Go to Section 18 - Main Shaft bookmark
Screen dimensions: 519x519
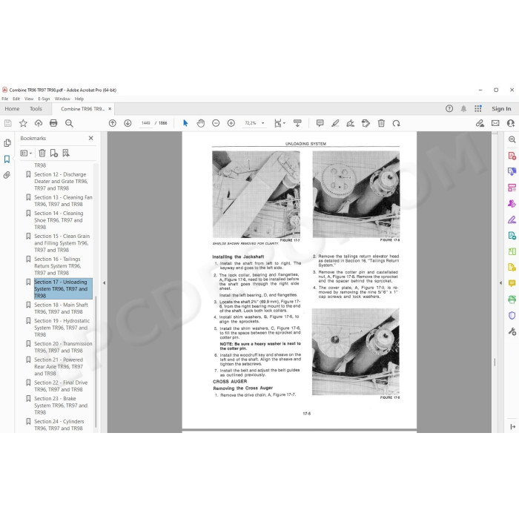point(61,308)
